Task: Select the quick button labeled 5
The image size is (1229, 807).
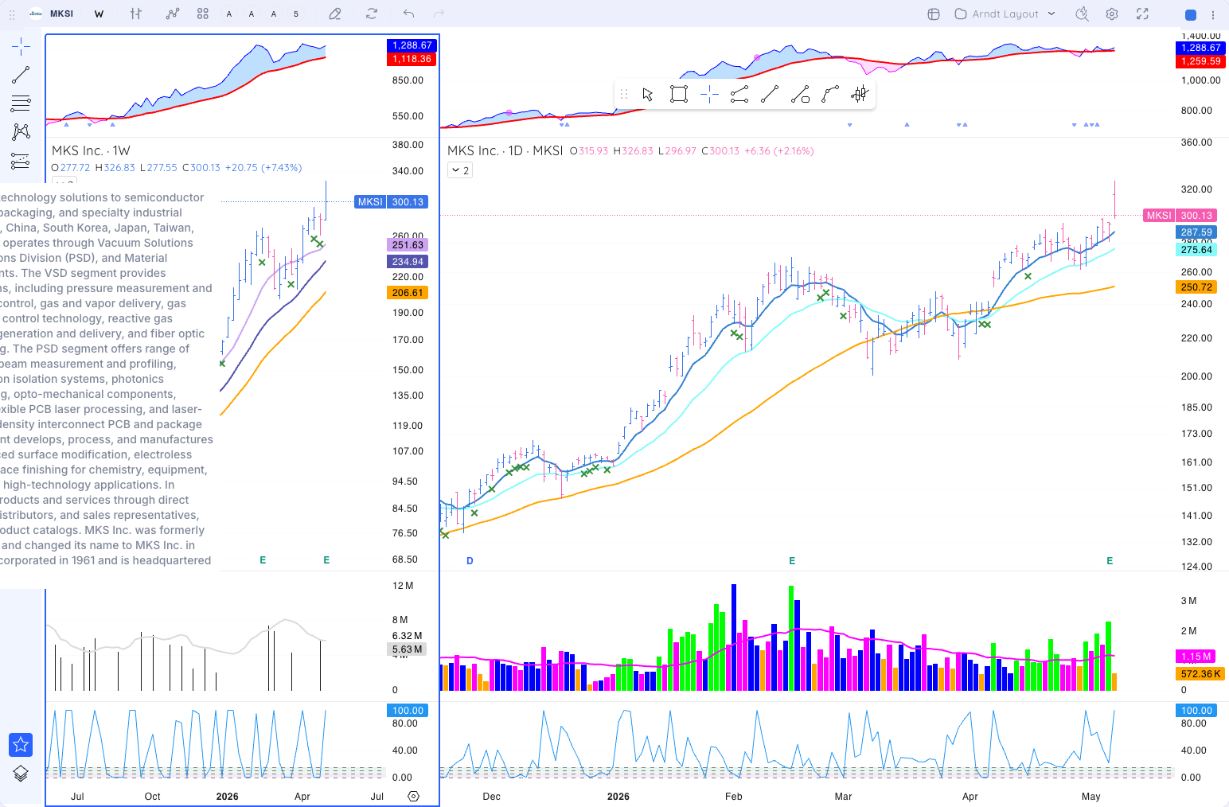Action: (x=296, y=14)
